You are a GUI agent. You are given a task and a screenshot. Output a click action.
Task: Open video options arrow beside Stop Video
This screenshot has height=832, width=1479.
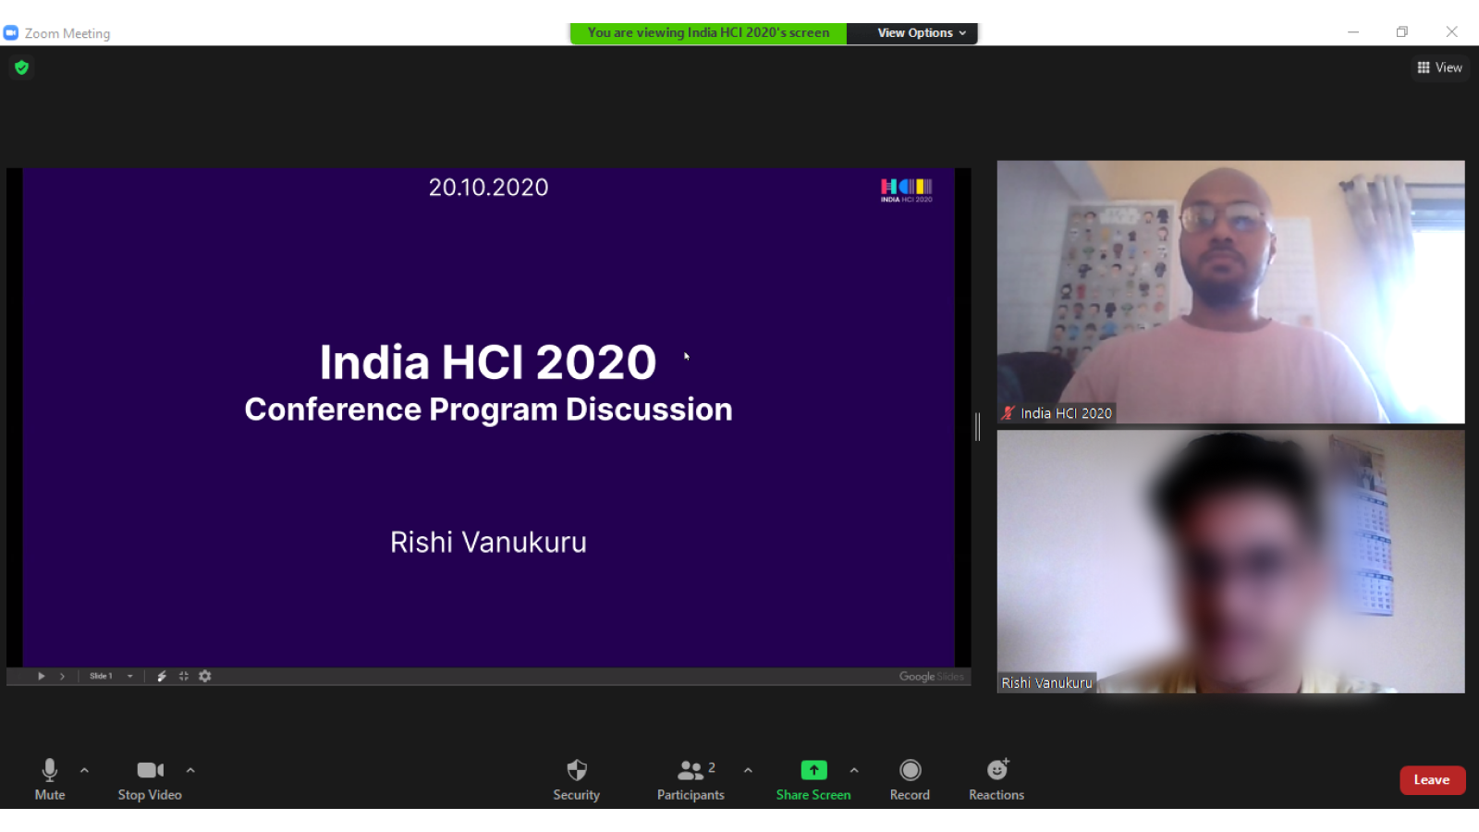click(x=190, y=770)
